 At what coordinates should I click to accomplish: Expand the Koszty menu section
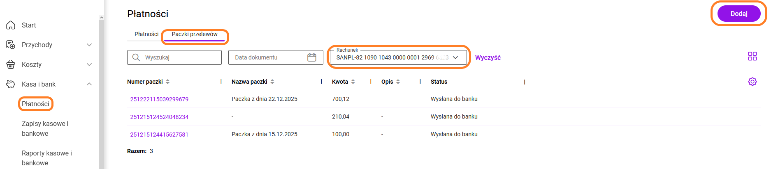tap(89, 64)
